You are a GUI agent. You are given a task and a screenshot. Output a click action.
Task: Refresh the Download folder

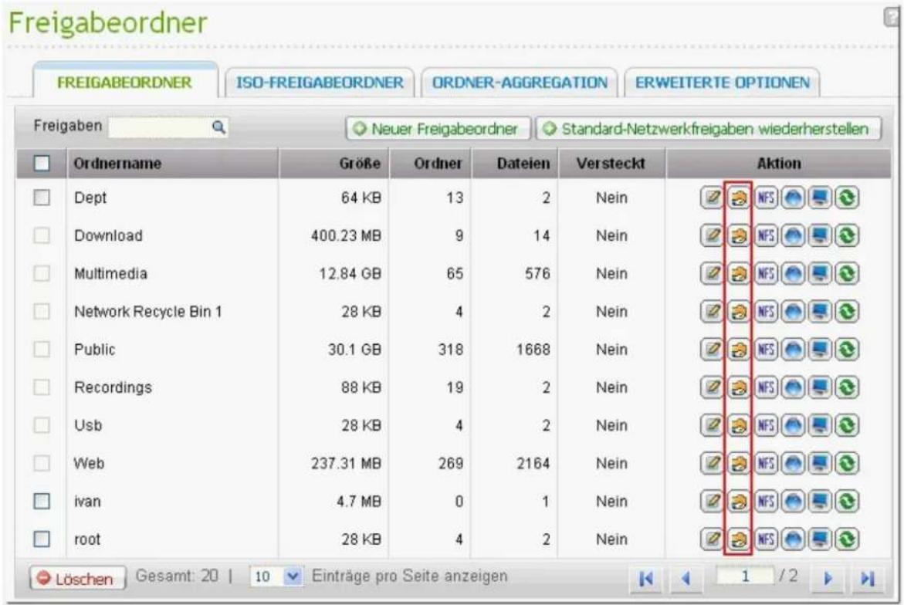tap(847, 235)
